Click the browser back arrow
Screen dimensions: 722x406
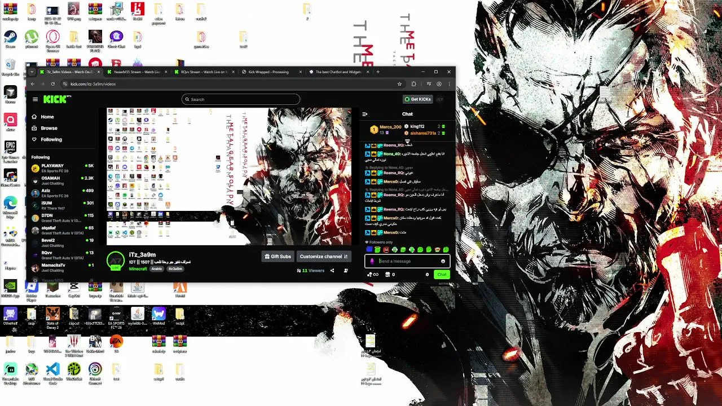[32, 84]
